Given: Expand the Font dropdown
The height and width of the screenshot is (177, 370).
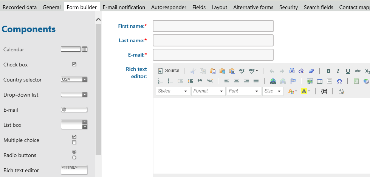Looking at the screenshot, I should tap(244, 91).
